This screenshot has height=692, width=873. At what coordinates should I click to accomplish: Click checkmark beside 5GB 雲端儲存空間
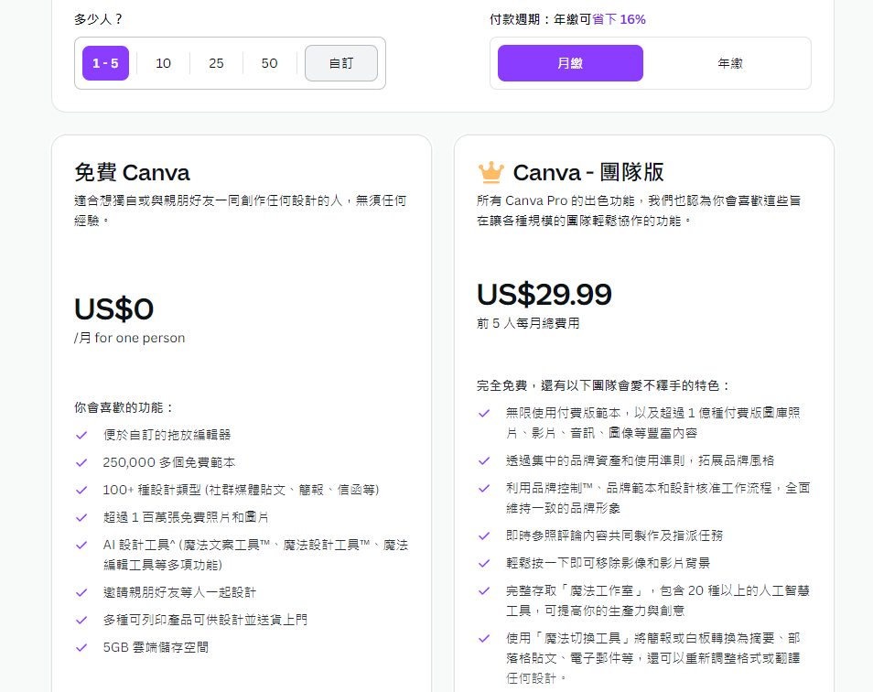click(81, 647)
